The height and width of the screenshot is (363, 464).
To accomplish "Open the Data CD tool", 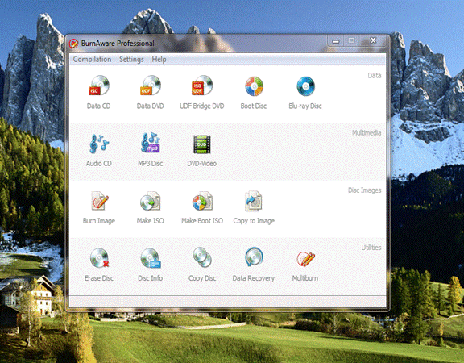I will tap(99, 93).
